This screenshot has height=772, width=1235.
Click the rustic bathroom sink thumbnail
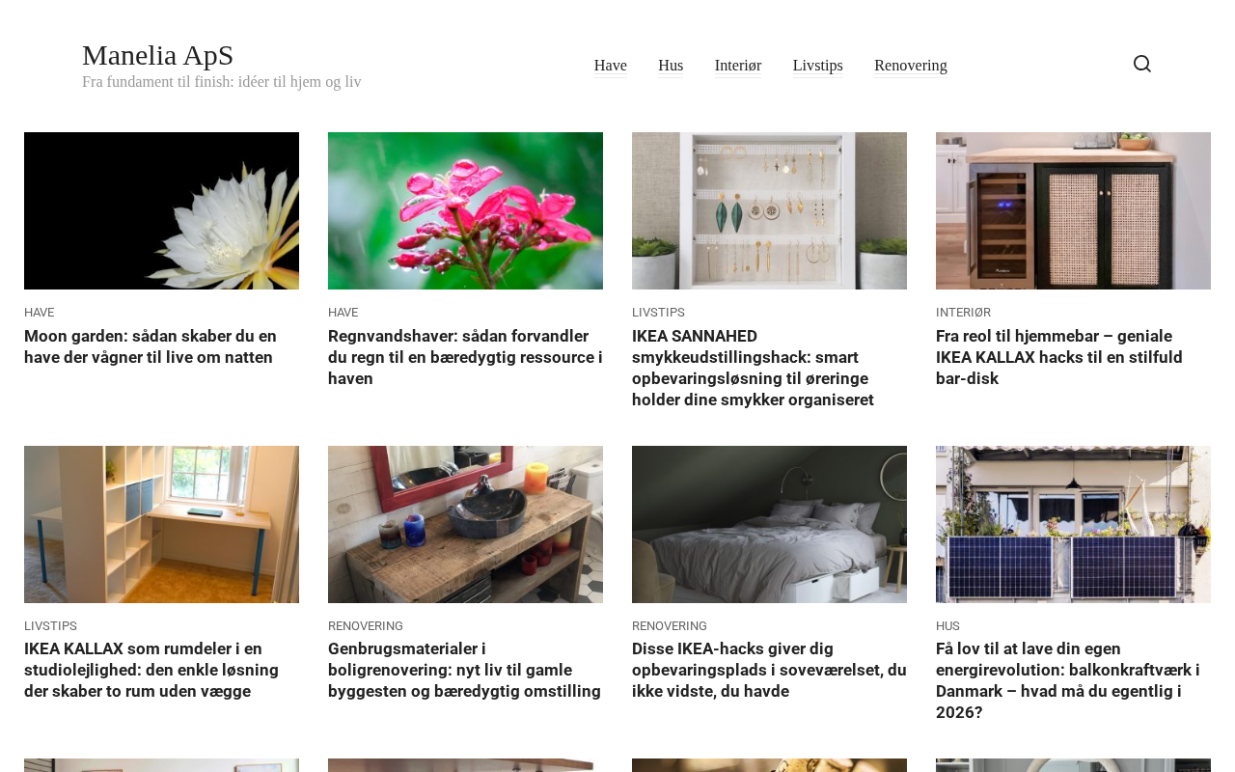coord(465,524)
